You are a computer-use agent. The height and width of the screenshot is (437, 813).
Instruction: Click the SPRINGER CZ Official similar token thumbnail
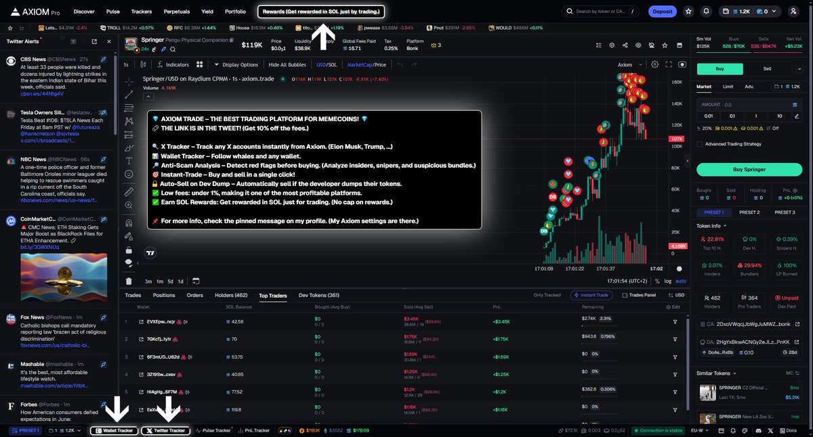pos(707,392)
